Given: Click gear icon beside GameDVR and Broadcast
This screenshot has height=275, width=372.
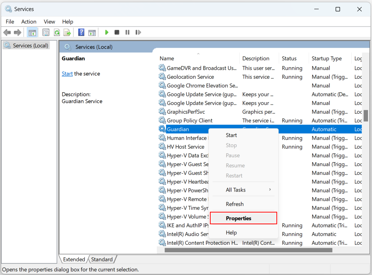Looking at the screenshot, I should pyautogui.click(x=162, y=68).
